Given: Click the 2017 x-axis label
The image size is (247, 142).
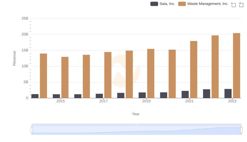Looking at the screenshot, I should pos(103,101).
